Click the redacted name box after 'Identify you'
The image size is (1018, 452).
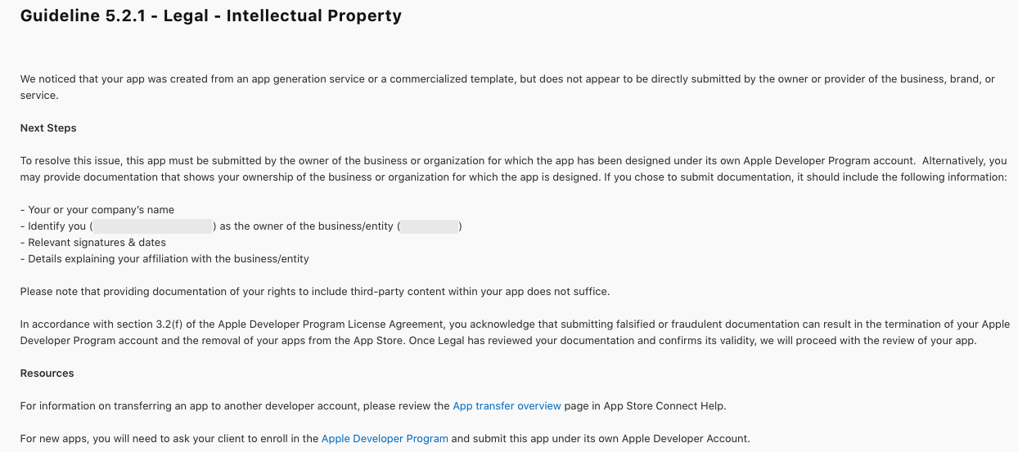click(153, 226)
